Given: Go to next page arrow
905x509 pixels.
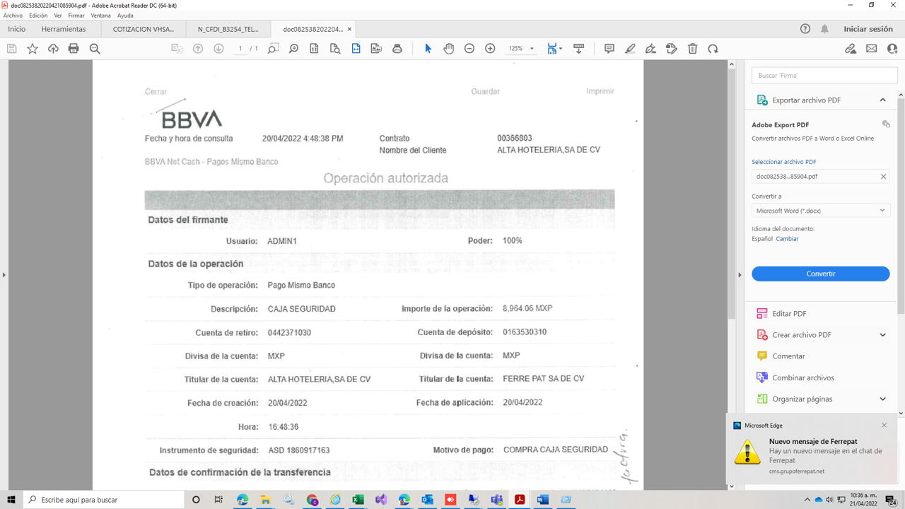Looking at the screenshot, I should click(x=218, y=49).
